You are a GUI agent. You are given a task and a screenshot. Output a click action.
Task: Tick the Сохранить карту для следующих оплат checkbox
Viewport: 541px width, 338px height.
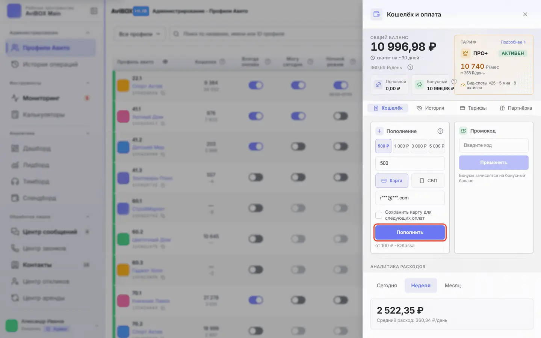379,215
